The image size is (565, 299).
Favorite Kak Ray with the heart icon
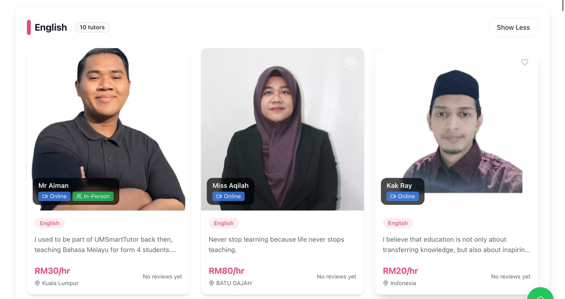click(525, 62)
